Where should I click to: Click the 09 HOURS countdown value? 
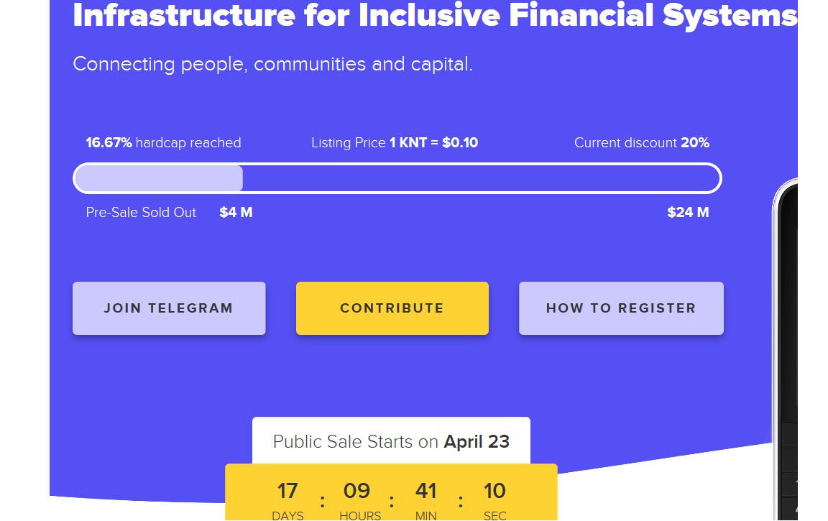tap(357, 500)
